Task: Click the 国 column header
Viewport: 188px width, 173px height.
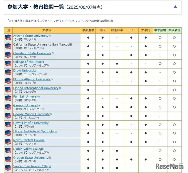Action: point(8,30)
